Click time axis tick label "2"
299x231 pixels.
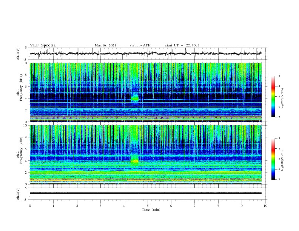[77, 206]
